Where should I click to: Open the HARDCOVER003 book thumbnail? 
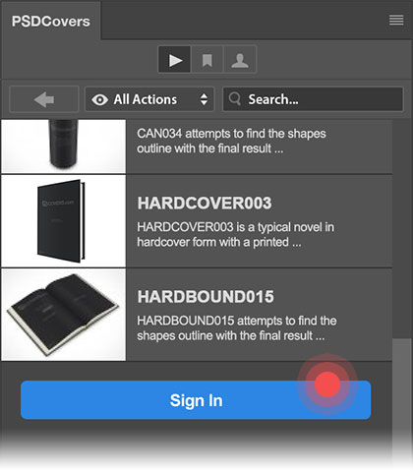tap(64, 221)
